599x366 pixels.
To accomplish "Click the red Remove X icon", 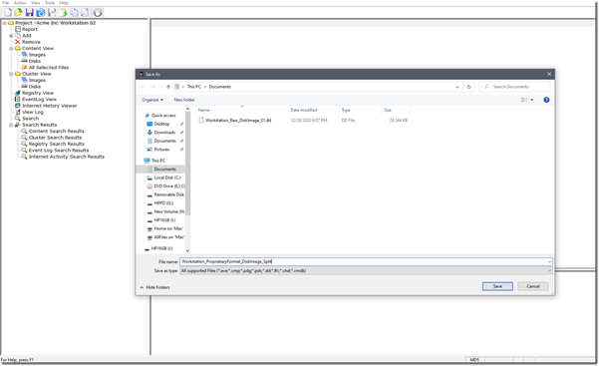I will 17,42.
